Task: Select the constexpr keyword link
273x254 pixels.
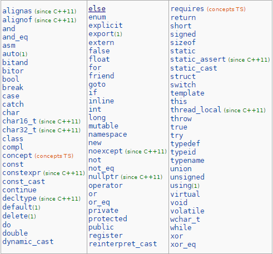Action: [22, 173]
